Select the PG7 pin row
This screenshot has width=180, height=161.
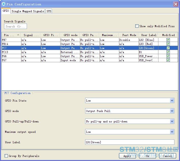point(90,60)
